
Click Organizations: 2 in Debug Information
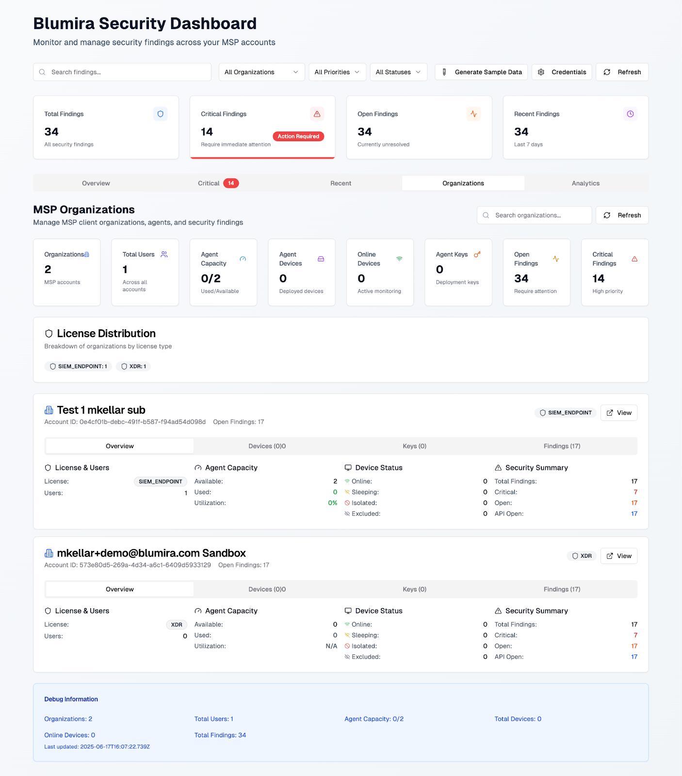(x=68, y=719)
